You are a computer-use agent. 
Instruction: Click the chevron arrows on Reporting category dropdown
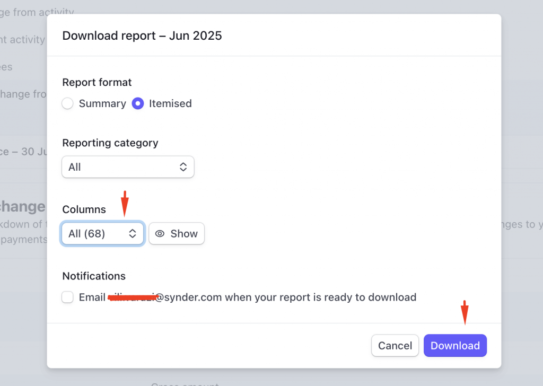pyautogui.click(x=183, y=167)
